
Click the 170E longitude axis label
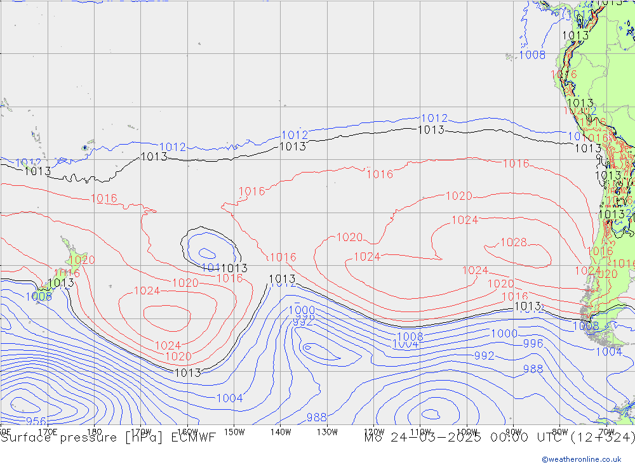[x=48, y=432]
